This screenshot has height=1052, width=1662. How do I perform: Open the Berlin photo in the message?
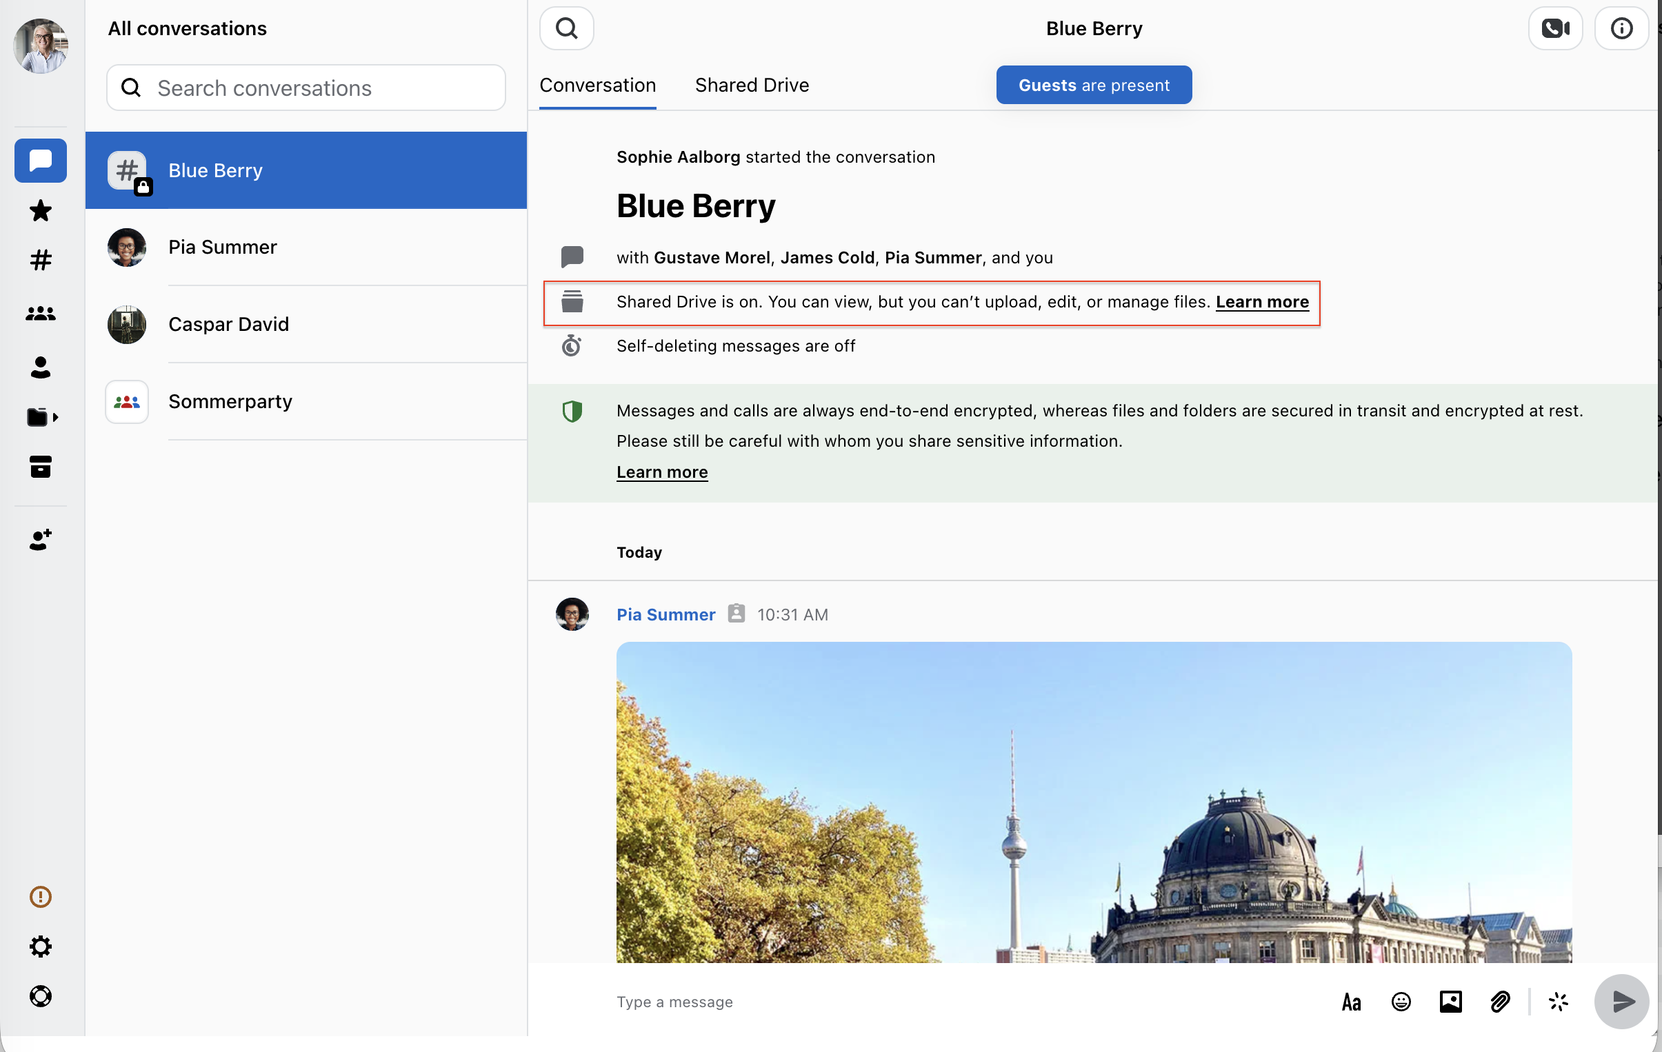[x=1093, y=802]
